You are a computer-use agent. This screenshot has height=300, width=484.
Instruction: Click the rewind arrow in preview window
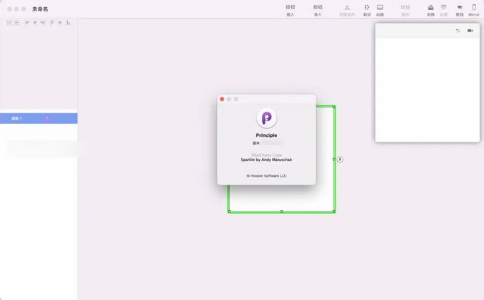pyautogui.click(x=458, y=31)
